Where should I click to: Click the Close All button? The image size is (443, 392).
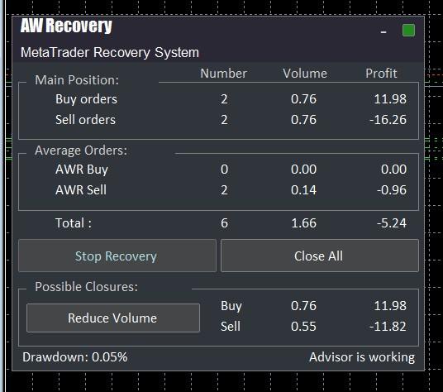coord(320,256)
